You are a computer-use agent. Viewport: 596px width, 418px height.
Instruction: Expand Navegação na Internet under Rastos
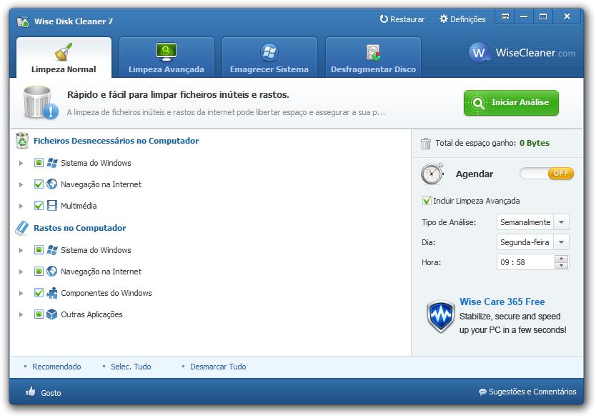tap(21, 272)
